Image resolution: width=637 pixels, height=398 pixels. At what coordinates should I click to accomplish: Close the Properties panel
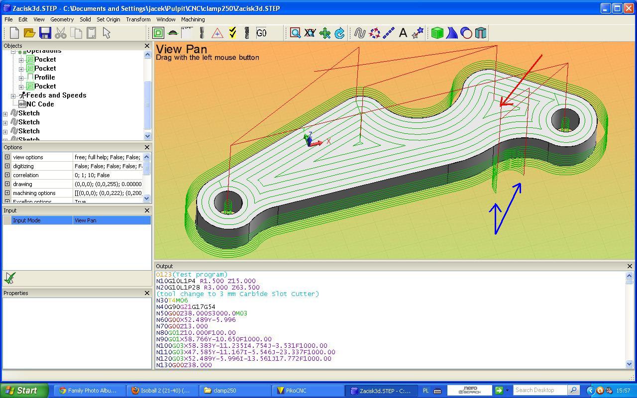147,293
